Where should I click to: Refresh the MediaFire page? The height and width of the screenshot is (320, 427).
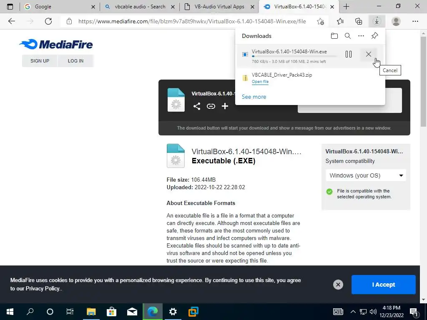[x=48, y=21]
